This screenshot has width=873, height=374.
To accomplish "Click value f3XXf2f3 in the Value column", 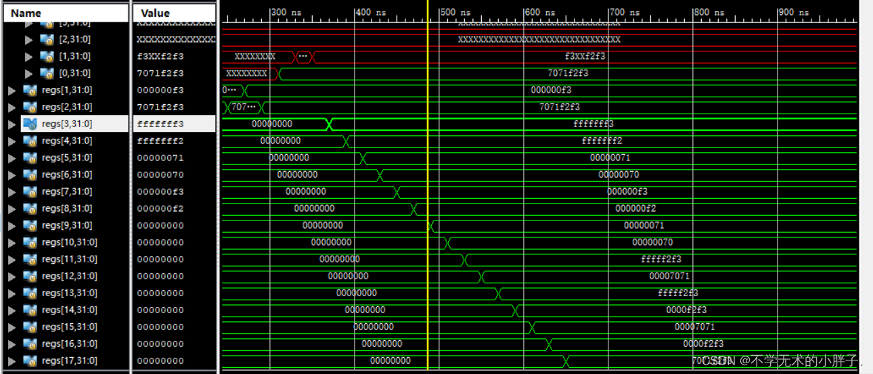I will coord(160,56).
